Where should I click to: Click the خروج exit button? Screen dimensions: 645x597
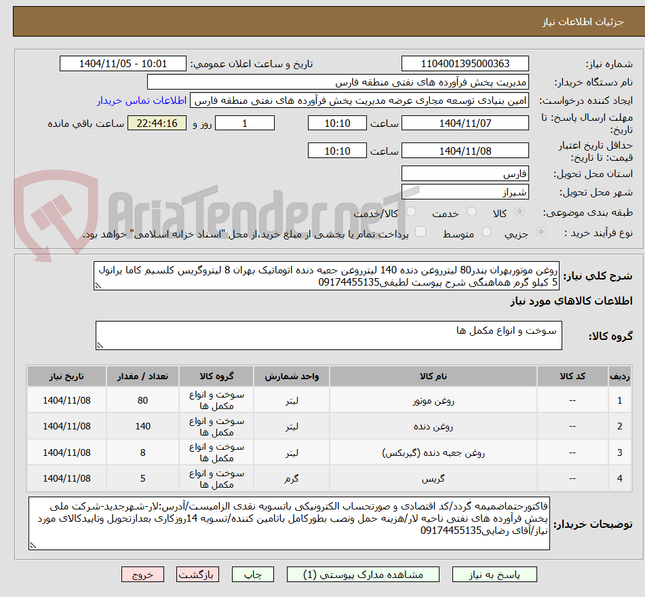[x=142, y=574]
